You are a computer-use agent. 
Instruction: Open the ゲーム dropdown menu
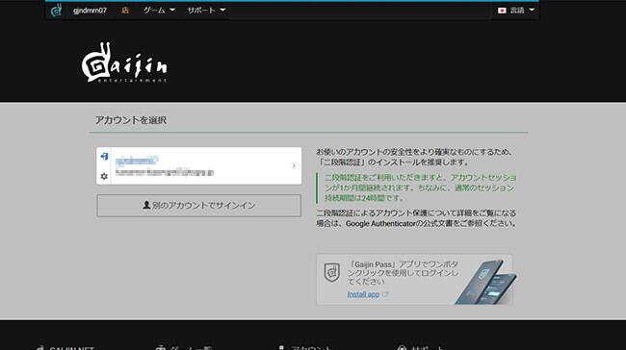(x=159, y=11)
